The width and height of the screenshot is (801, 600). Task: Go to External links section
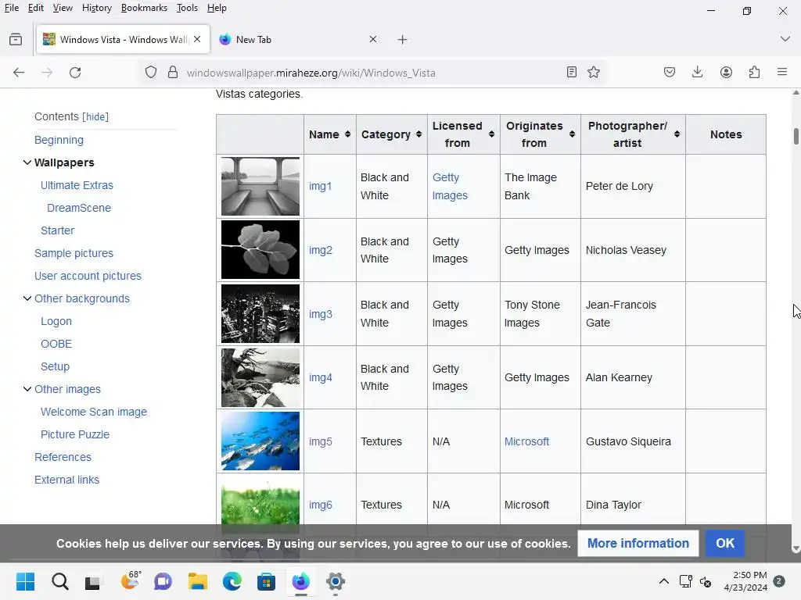[x=66, y=480]
